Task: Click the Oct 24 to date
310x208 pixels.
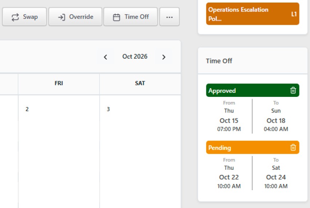Action: pos(276,177)
